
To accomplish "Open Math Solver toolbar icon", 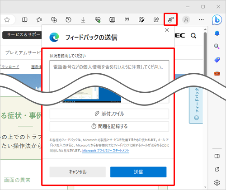I will (112, 20).
